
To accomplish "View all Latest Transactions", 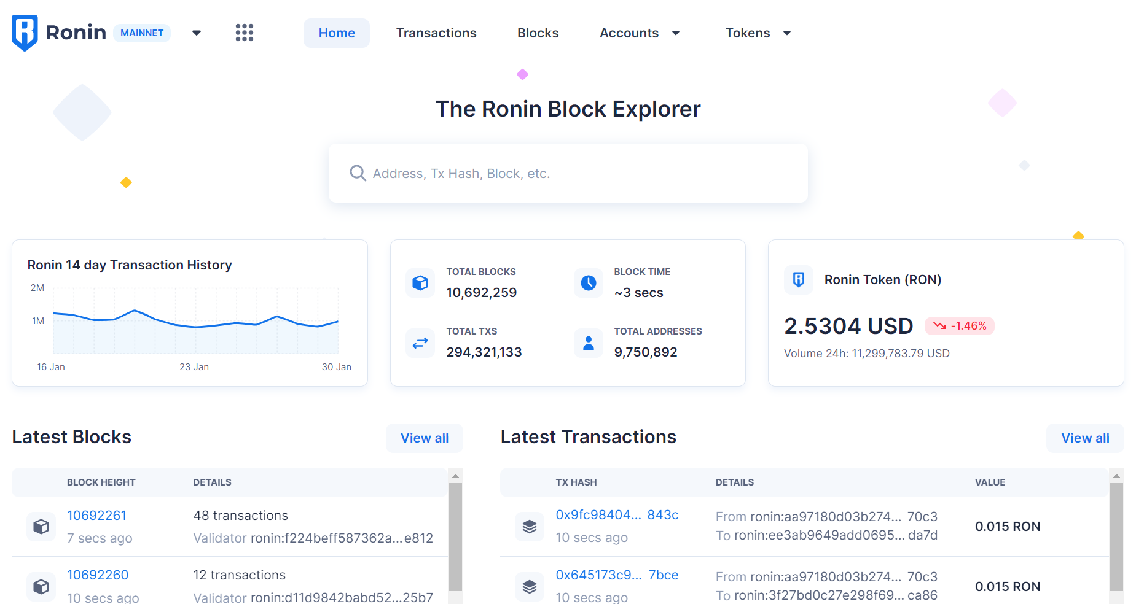I will (x=1085, y=438).
